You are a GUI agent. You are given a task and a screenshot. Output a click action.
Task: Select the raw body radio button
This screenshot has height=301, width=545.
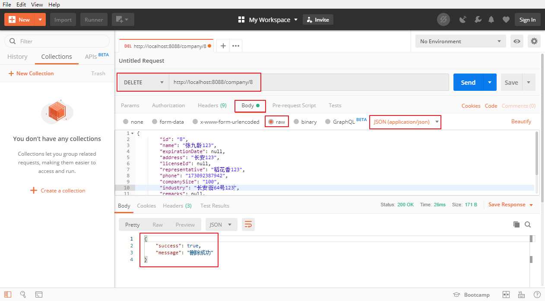click(x=271, y=122)
